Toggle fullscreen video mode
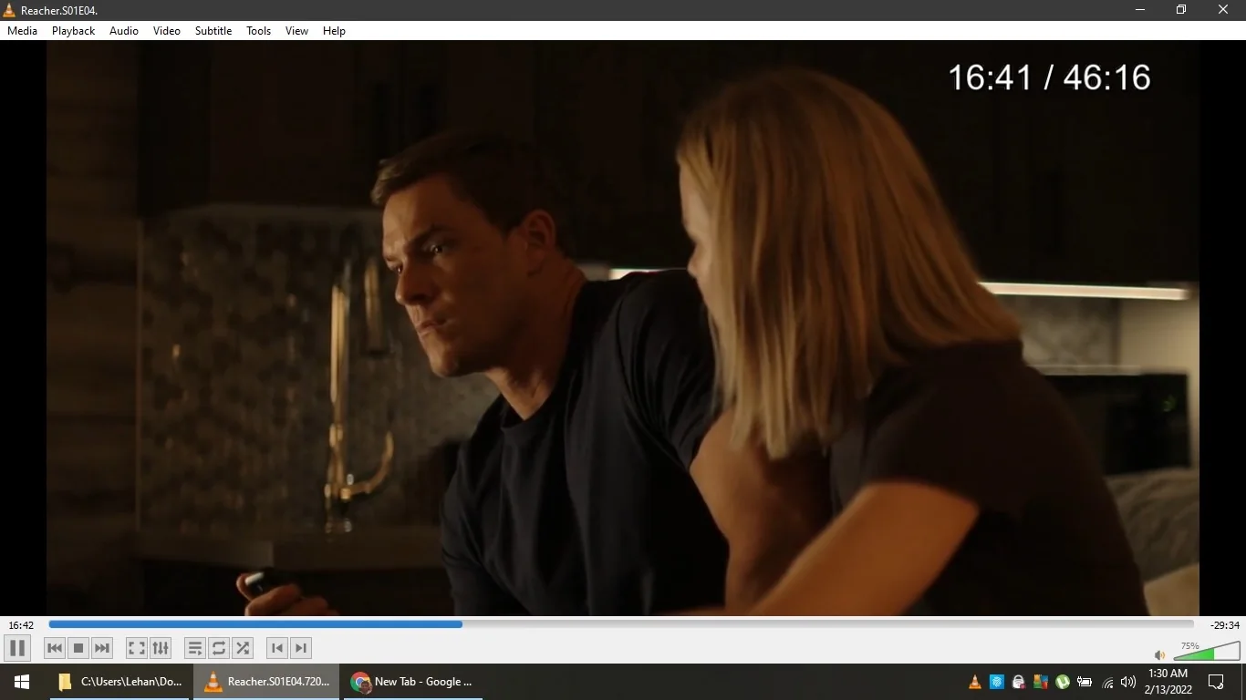 click(x=136, y=648)
